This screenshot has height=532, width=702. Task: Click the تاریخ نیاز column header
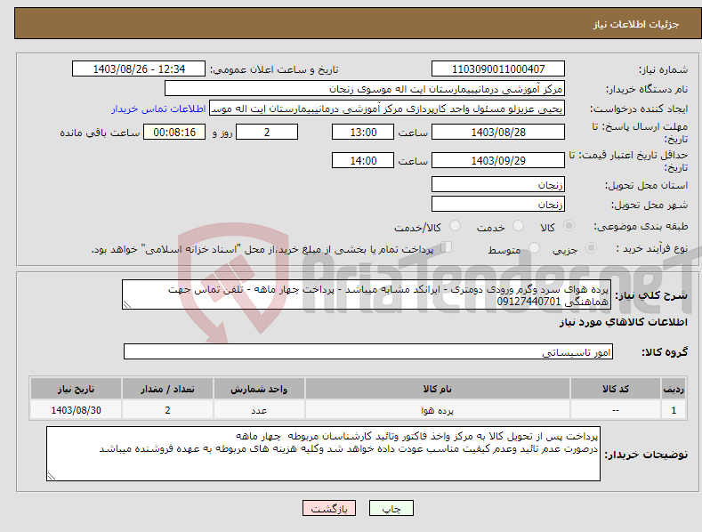pyautogui.click(x=77, y=389)
